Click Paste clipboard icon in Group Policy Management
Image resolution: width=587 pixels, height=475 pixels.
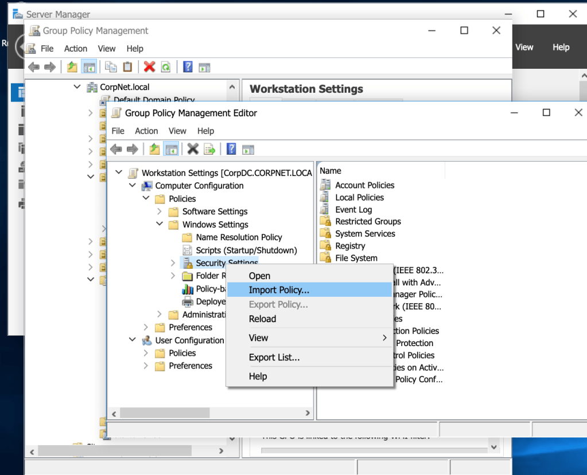pos(127,67)
